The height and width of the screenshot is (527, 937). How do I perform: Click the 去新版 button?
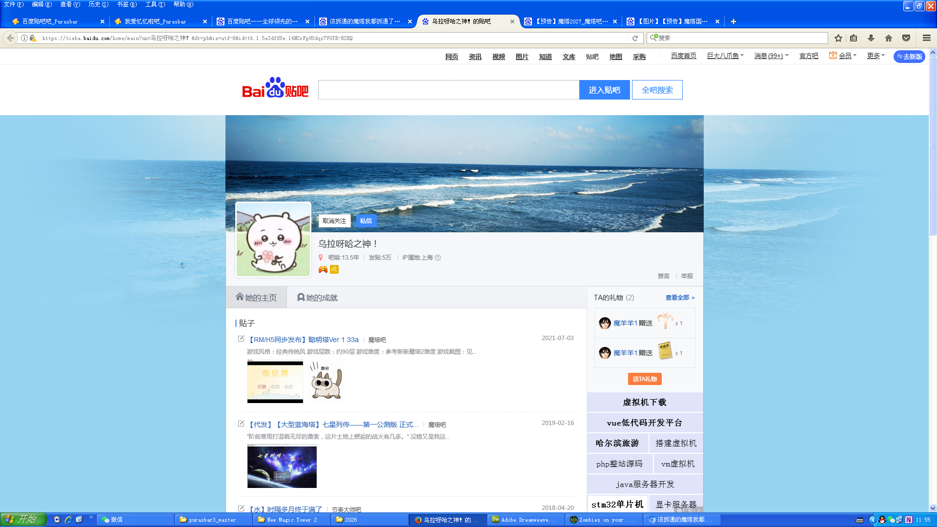click(909, 57)
